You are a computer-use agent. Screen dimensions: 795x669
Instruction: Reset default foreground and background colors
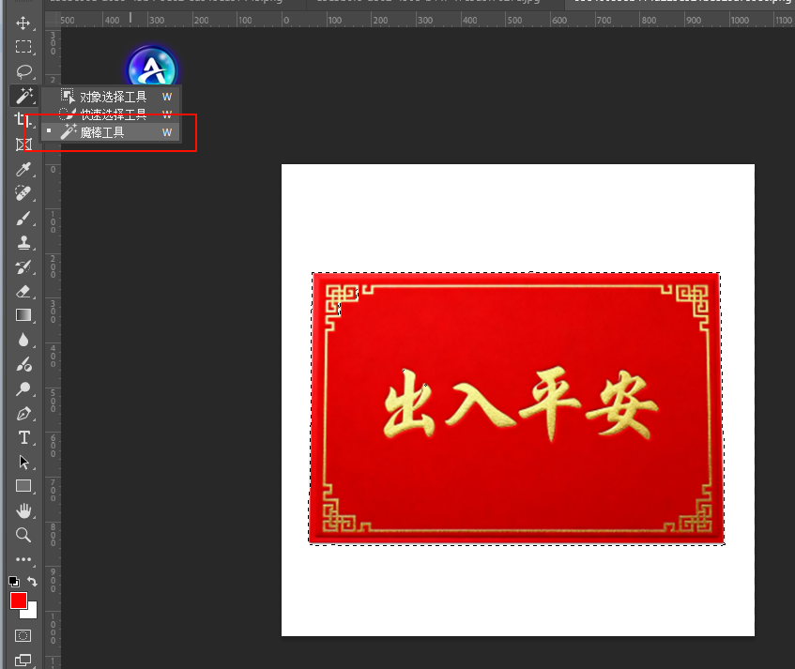click(x=13, y=581)
